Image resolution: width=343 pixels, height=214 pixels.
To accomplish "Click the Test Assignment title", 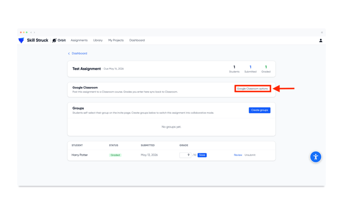I will pos(87,69).
